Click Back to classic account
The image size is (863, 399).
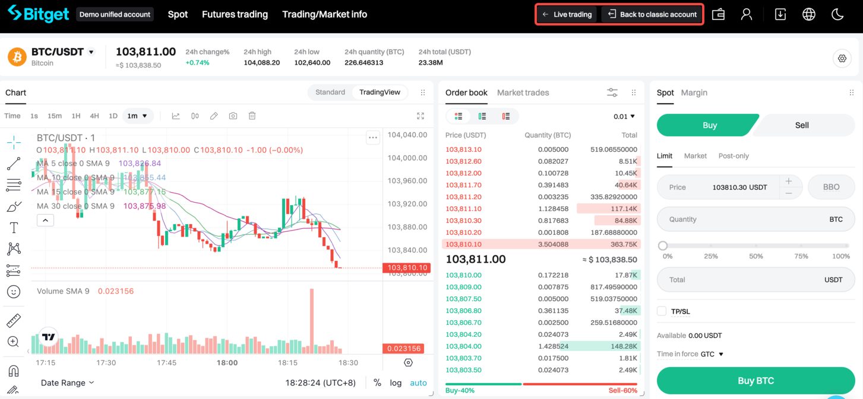pos(652,14)
